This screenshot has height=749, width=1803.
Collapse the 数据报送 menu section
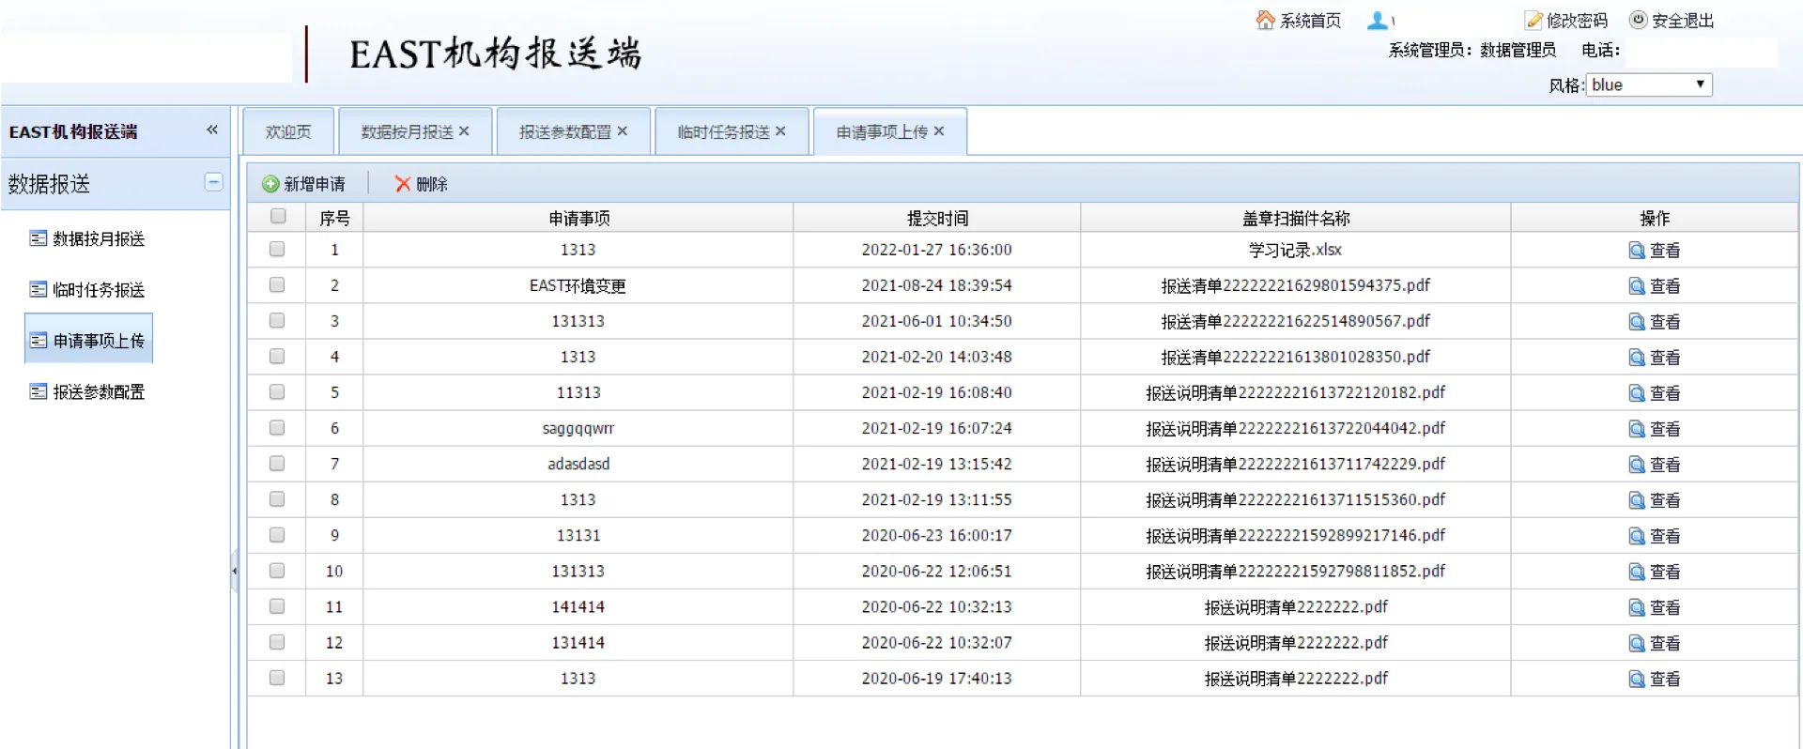(214, 182)
